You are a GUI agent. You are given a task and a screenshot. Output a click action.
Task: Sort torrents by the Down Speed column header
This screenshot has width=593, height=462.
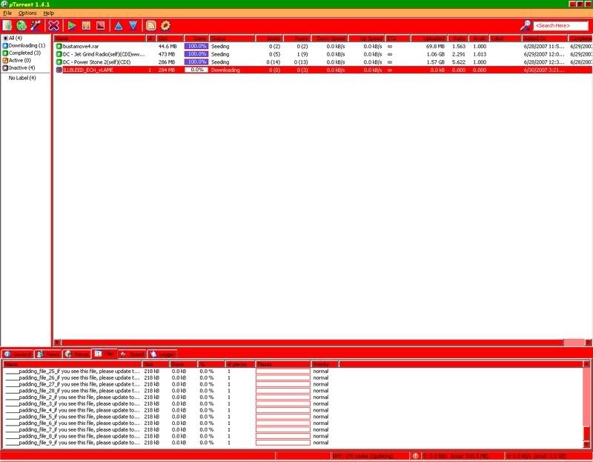click(330, 39)
